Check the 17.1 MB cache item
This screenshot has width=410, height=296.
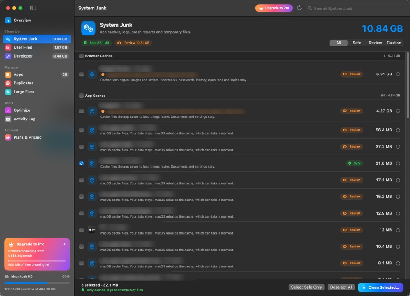click(82, 180)
